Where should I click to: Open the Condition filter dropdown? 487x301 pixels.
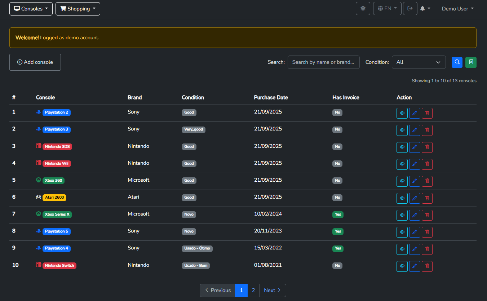[x=419, y=62]
